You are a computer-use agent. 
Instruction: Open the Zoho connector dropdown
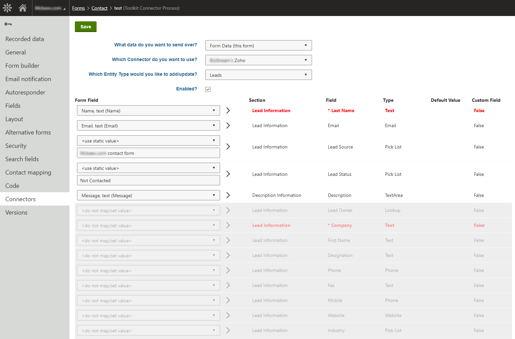pos(258,60)
